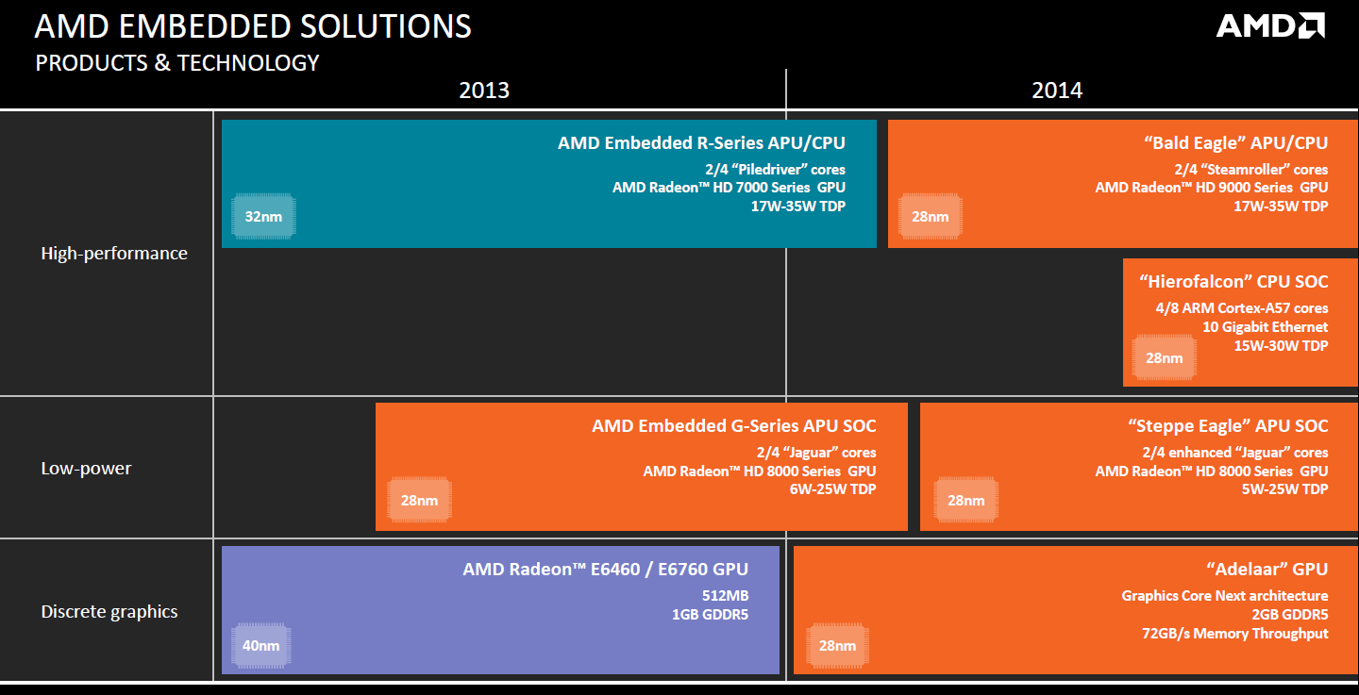Image resolution: width=1359 pixels, height=695 pixels.
Task: Click 1GB GDDR5 text
Action: pyautogui.click(x=711, y=614)
